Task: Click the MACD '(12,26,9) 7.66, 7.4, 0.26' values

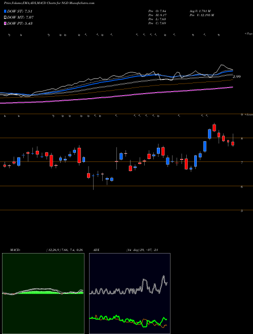Action: coord(65,250)
